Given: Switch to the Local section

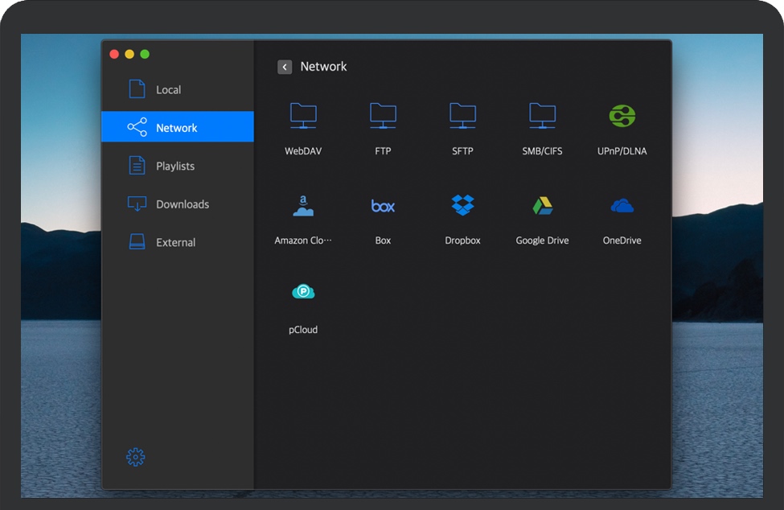Looking at the screenshot, I should [x=169, y=89].
